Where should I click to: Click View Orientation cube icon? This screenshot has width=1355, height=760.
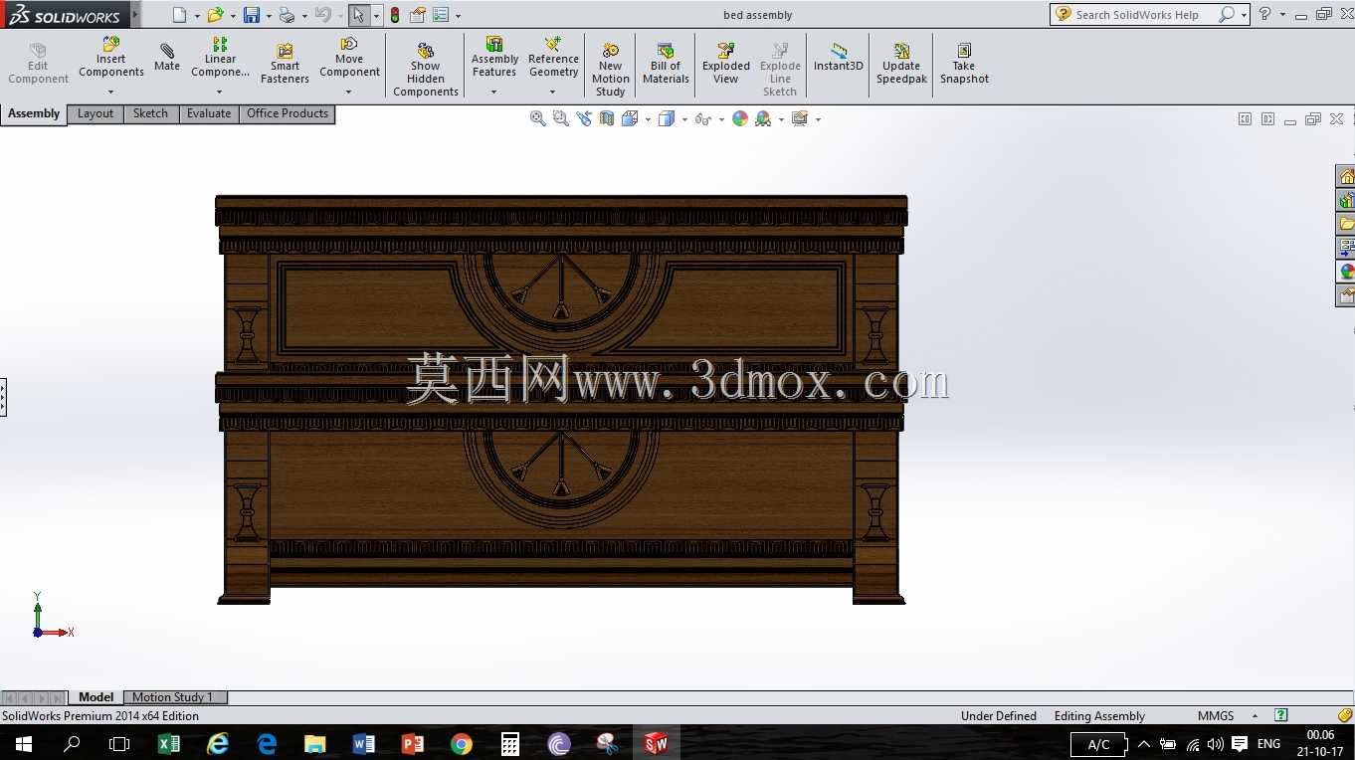[x=630, y=118]
